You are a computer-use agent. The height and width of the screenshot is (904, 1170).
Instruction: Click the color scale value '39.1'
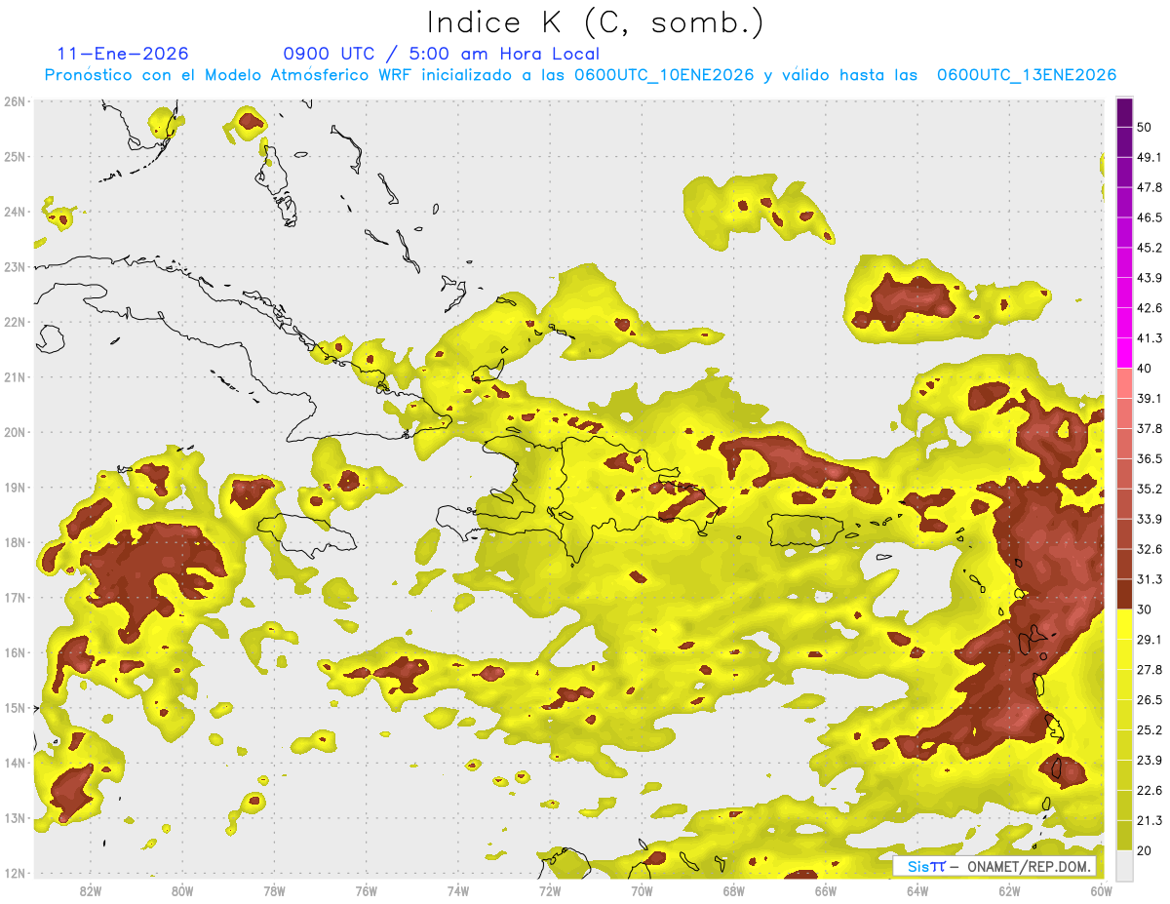tap(1150, 399)
